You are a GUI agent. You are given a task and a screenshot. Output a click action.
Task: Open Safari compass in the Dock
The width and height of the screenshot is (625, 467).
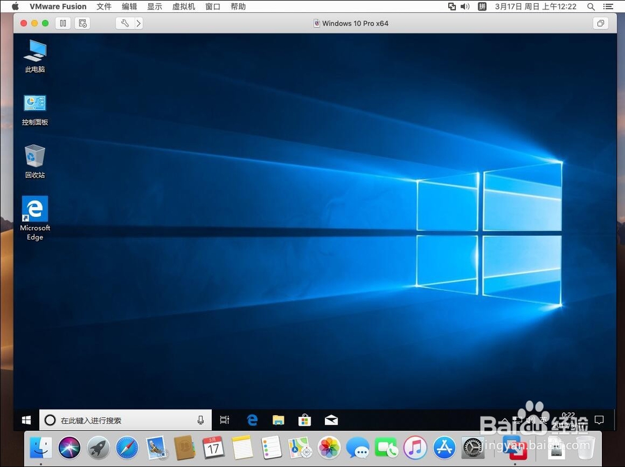(127, 447)
